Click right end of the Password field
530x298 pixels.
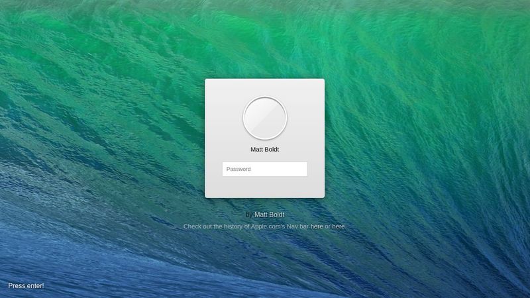pyautogui.click(x=301, y=169)
